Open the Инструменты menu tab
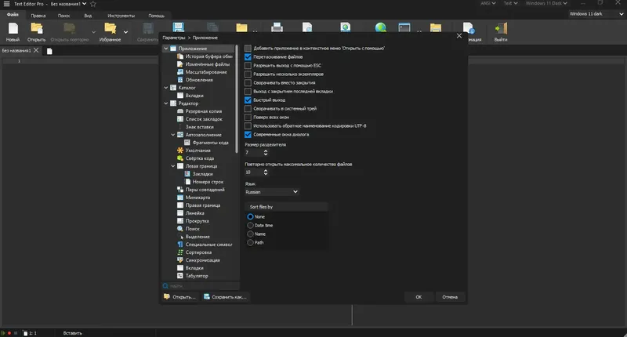The height and width of the screenshot is (337, 627). click(121, 16)
